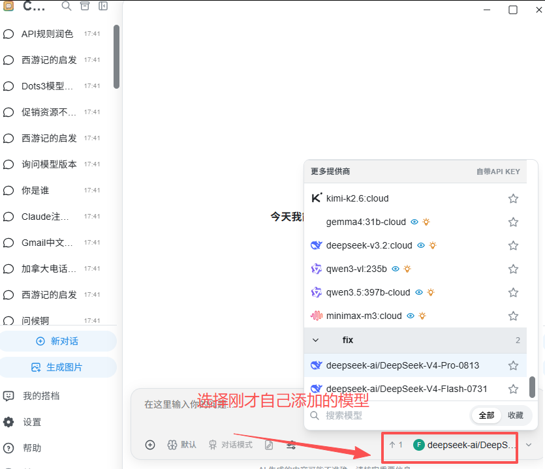
Task: Open the API规则润色 conversation
Action: (55, 34)
